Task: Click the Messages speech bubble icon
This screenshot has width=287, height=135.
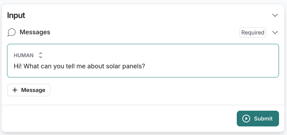Action: (x=11, y=32)
